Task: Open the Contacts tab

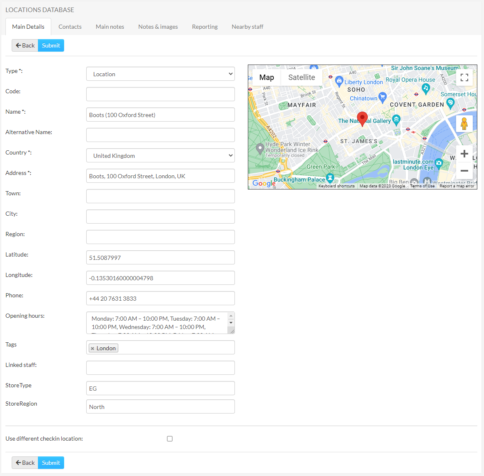Action: click(x=70, y=27)
